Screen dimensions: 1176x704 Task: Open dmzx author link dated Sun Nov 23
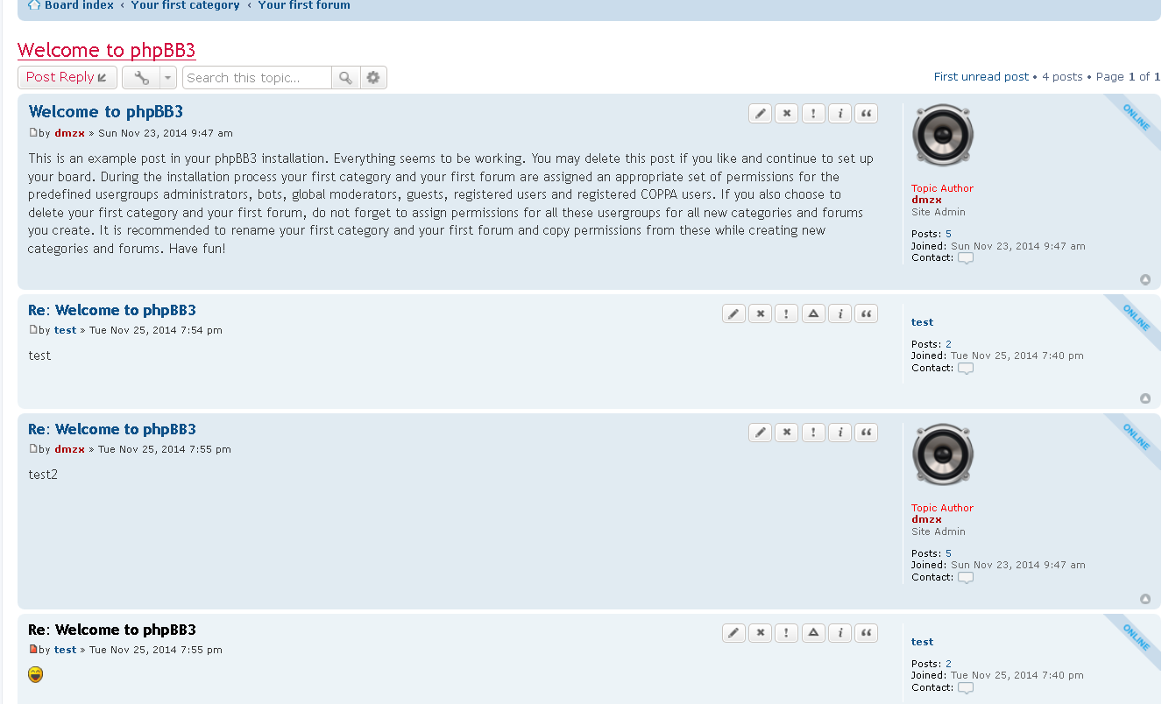[69, 133]
